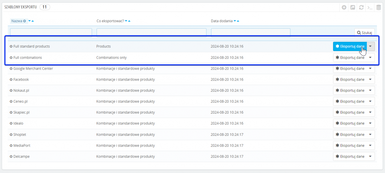
Task: Export data for the Idealo template
Action: [350, 124]
